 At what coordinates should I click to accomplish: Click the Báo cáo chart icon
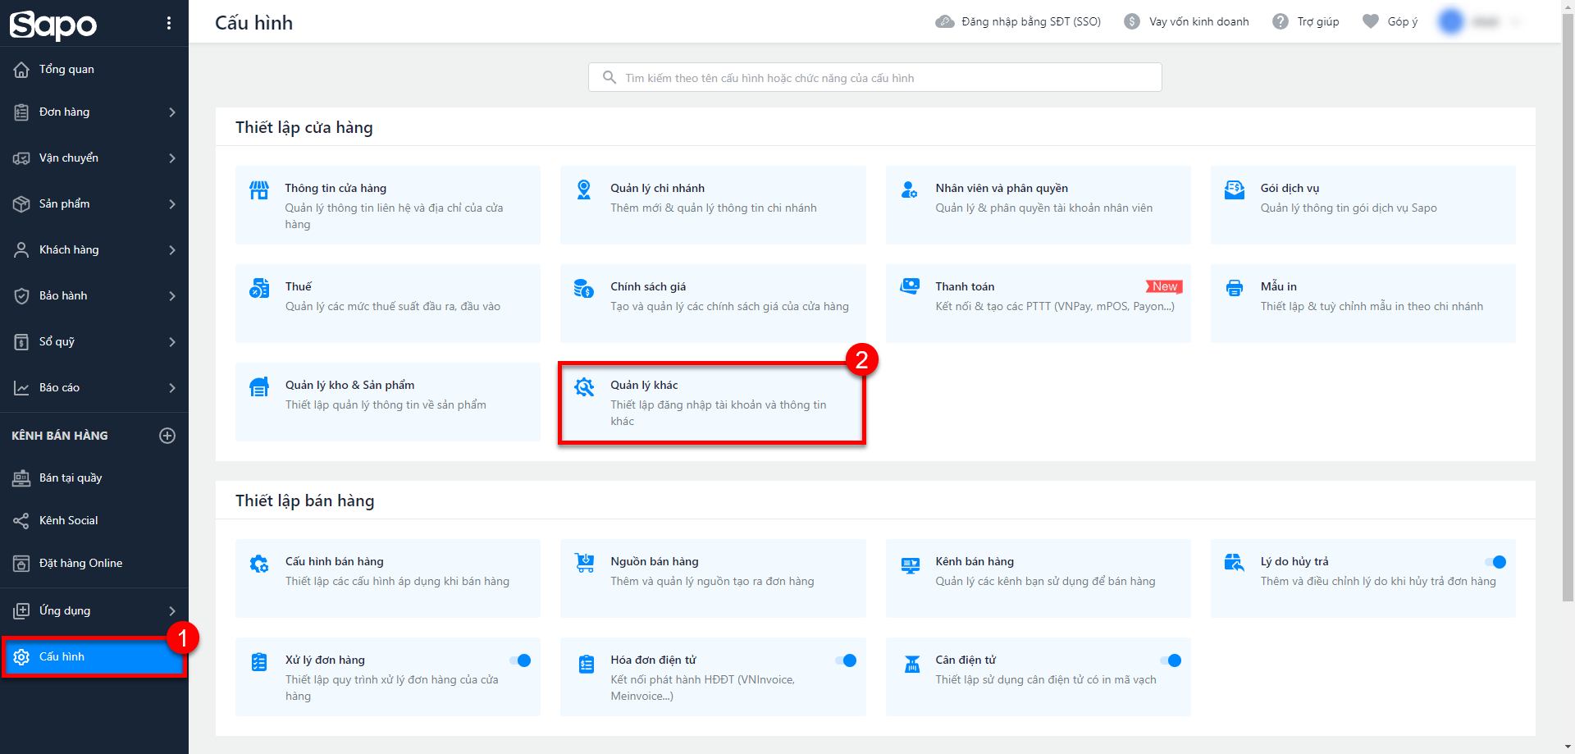[21, 388]
